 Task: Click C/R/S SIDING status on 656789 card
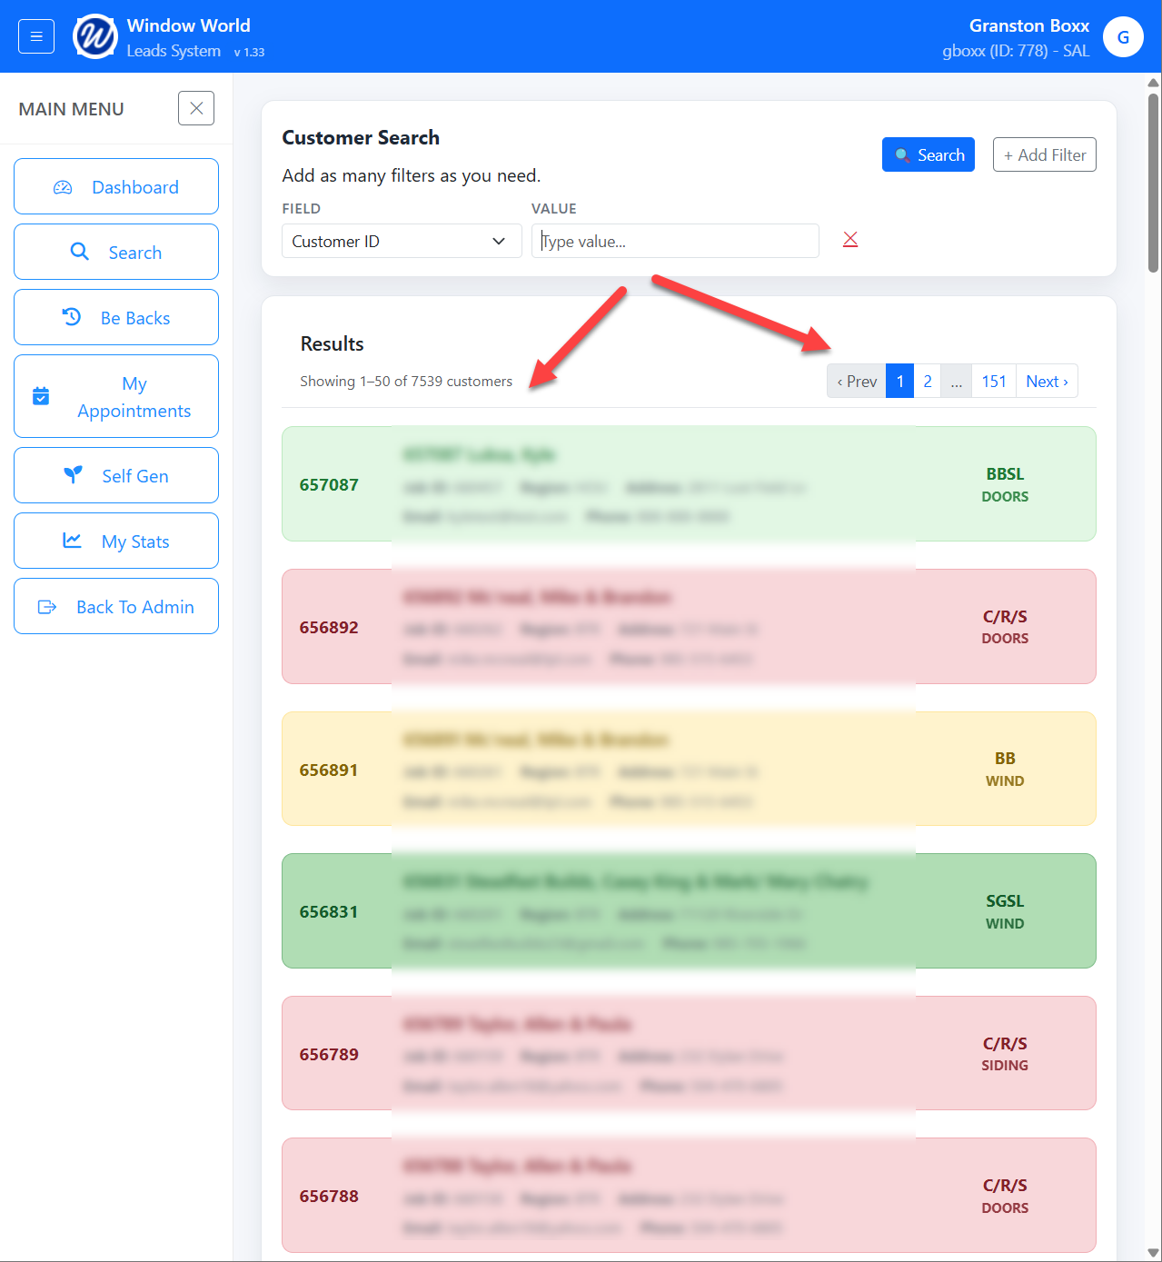(x=1005, y=1053)
